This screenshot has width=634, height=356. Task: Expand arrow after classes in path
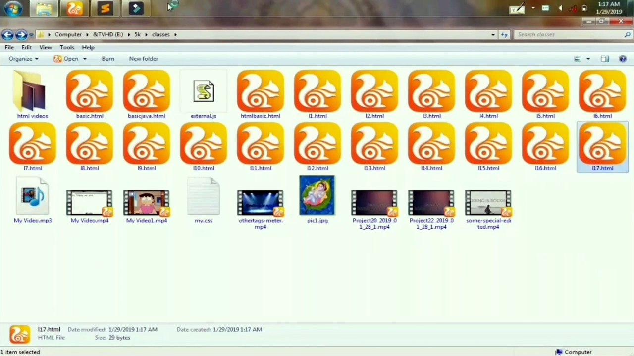175,34
